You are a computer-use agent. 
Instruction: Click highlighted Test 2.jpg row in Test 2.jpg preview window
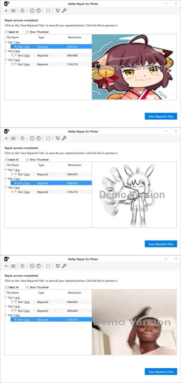[51, 183]
